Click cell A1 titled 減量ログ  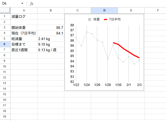(24, 16)
